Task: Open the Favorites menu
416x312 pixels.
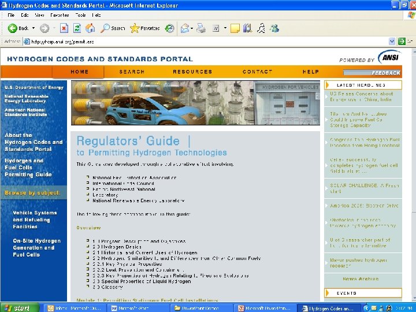Action: [x=60, y=15]
